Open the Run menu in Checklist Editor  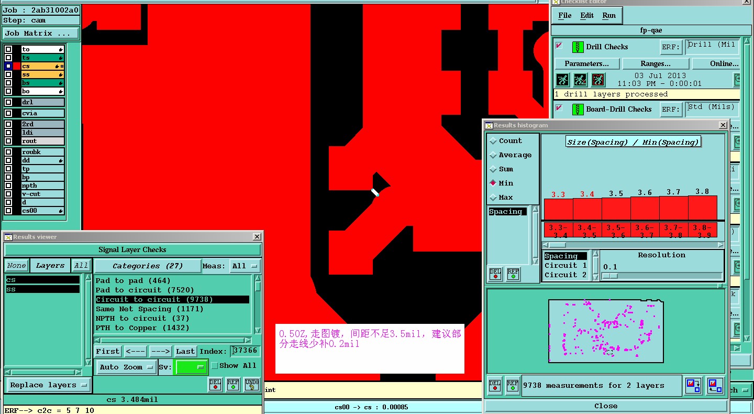pyautogui.click(x=609, y=16)
